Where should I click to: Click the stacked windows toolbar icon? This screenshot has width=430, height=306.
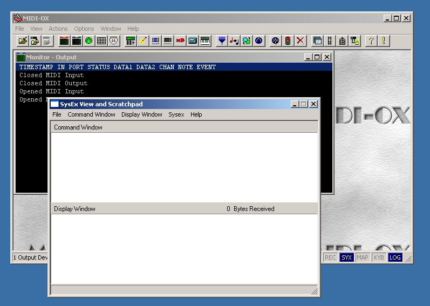pos(317,41)
